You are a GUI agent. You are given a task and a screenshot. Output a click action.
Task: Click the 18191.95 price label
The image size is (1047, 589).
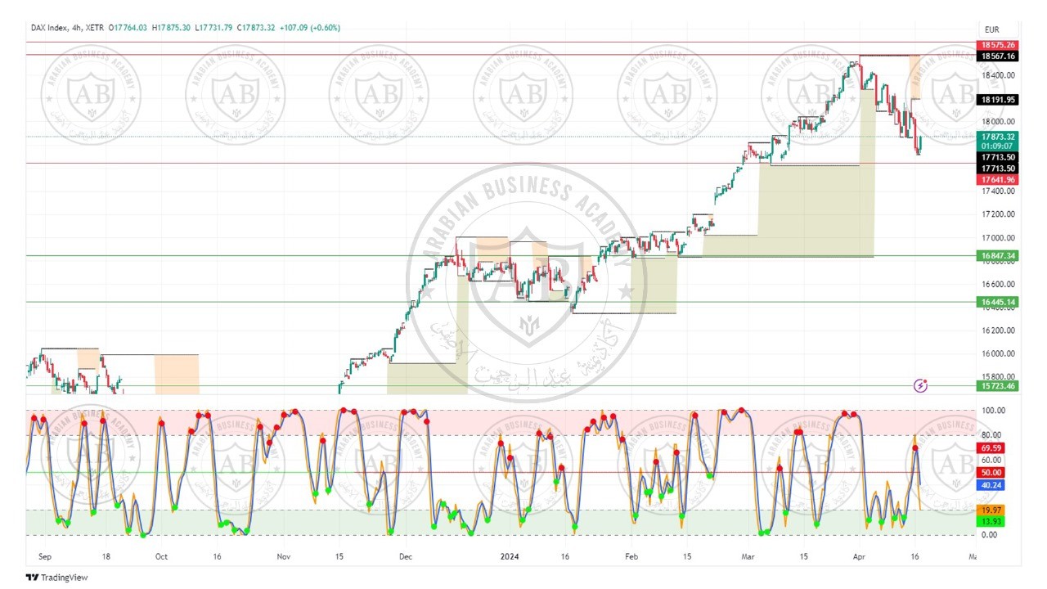point(998,99)
